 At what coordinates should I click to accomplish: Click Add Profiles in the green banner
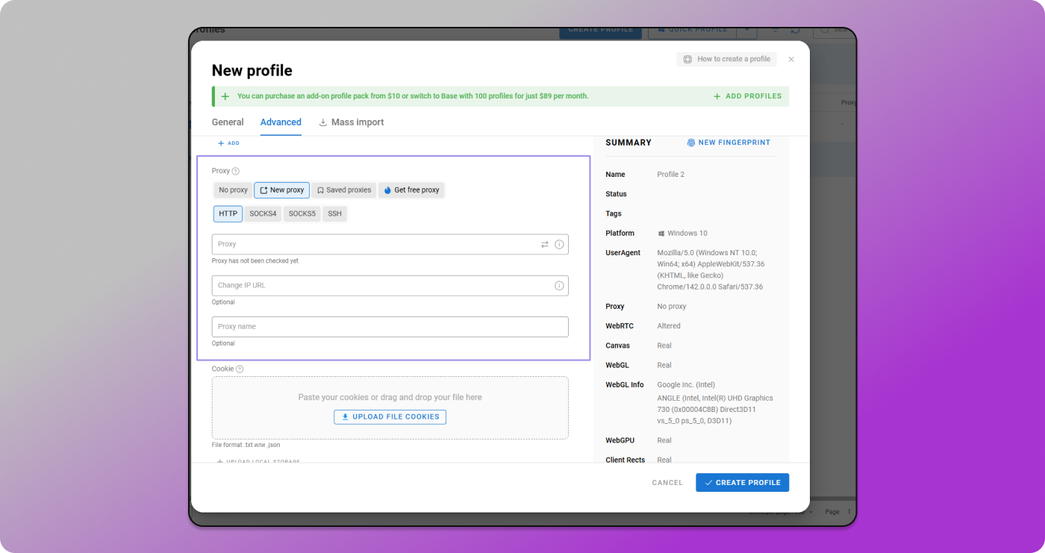pos(747,96)
